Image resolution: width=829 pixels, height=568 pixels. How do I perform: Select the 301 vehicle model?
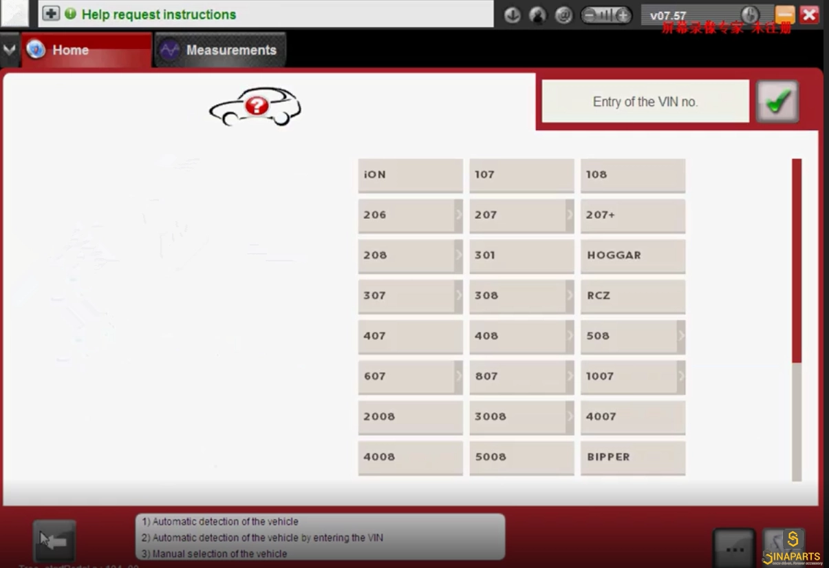521,256
